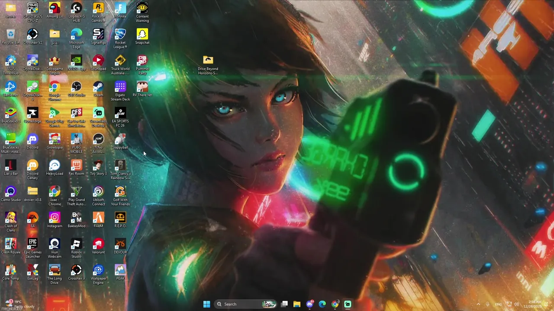Select the Slappyball desktop icon
The height and width of the screenshot is (311, 554).
tap(120, 142)
